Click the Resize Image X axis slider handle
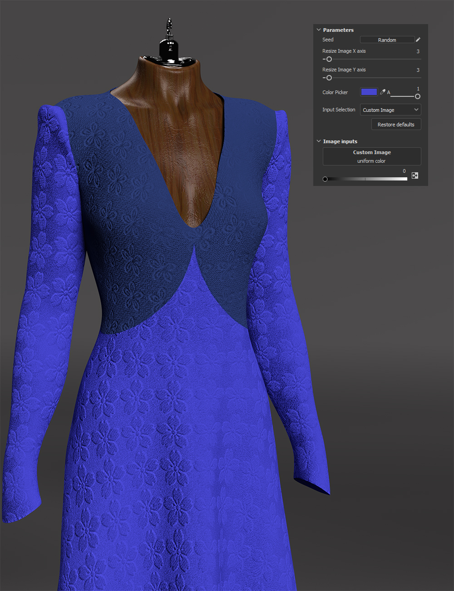Screen dimensions: 454x591 tap(328, 59)
